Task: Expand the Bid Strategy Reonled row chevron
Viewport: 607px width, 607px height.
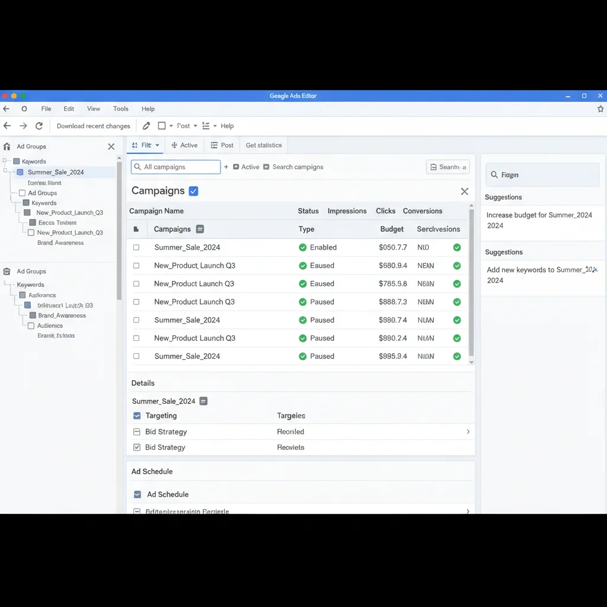Action: point(468,432)
